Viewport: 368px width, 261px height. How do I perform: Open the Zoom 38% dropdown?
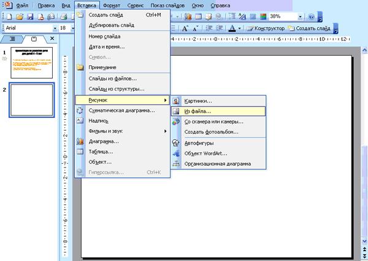click(x=300, y=17)
